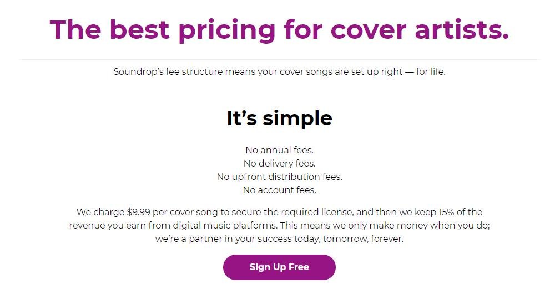Click the 15% figure in the paragraph

pos(446,213)
